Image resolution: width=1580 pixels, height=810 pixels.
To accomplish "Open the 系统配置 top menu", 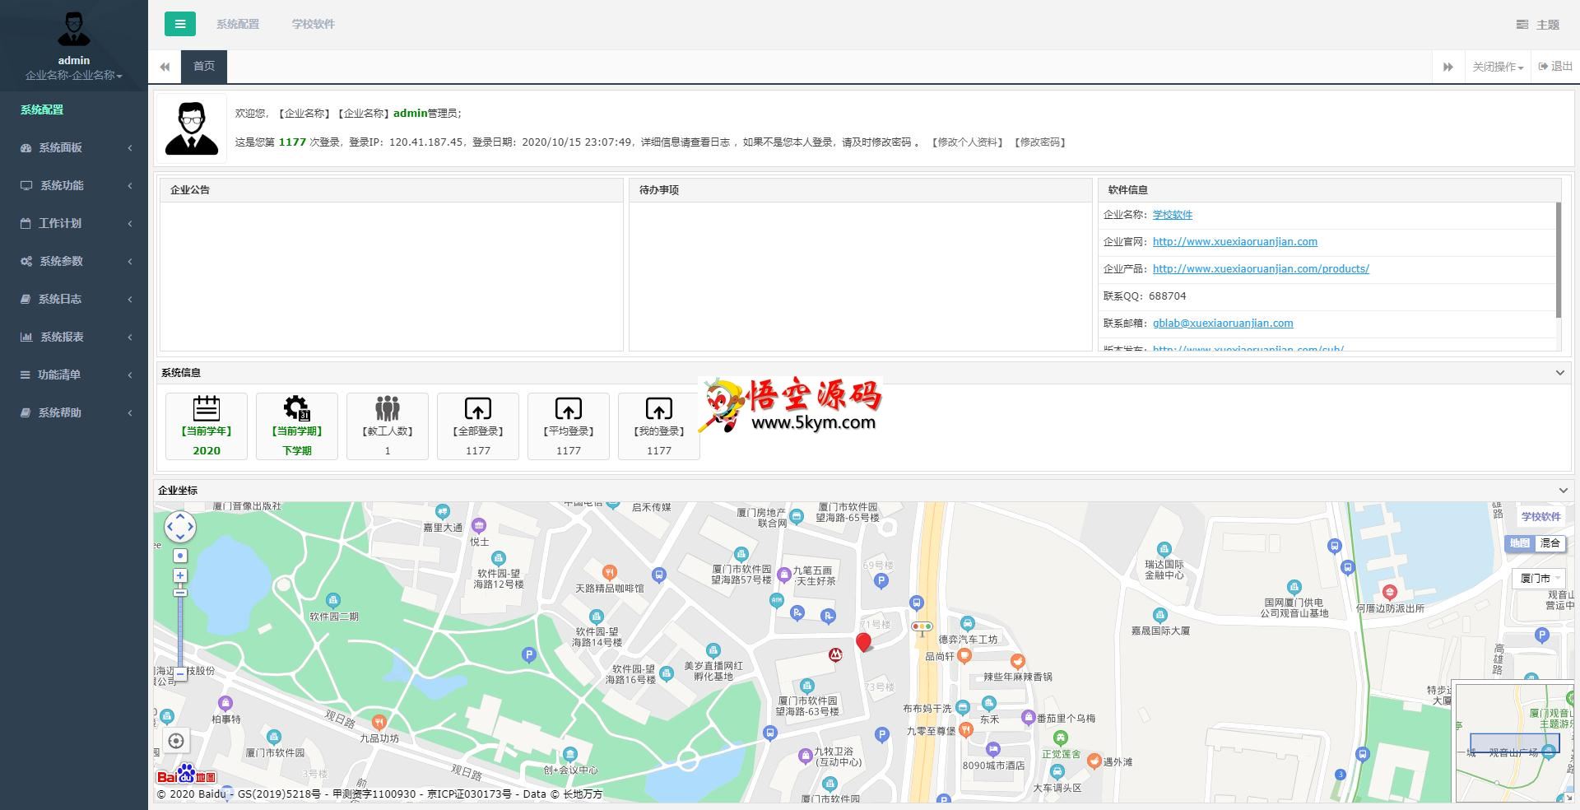I will click(x=238, y=24).
